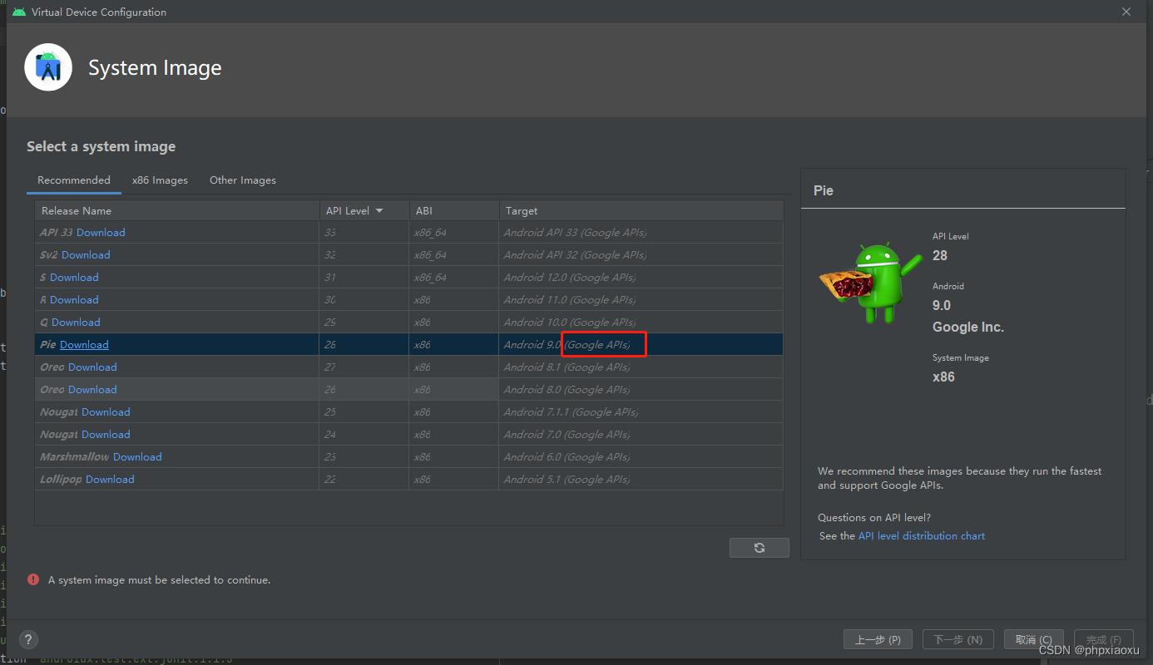Image resolution: width=1153 pixels, height=665 pixels.
Task: Click Download next to release Q
Action: click(x=76, y=323)
